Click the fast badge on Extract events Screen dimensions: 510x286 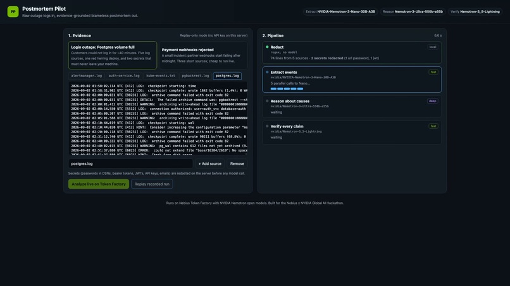tap(433, 72)
